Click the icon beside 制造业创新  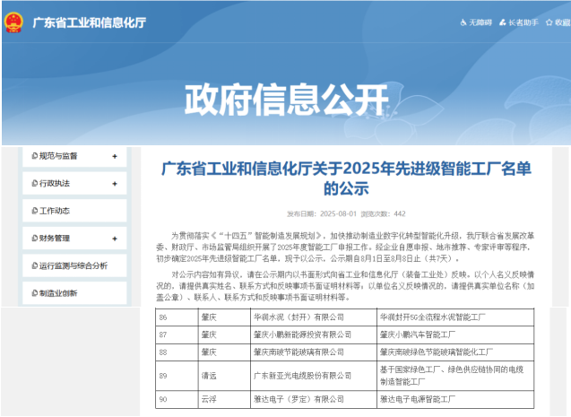[33, 293]
